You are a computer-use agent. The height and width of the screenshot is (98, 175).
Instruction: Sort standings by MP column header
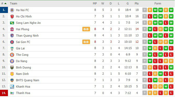coord(95,3)
